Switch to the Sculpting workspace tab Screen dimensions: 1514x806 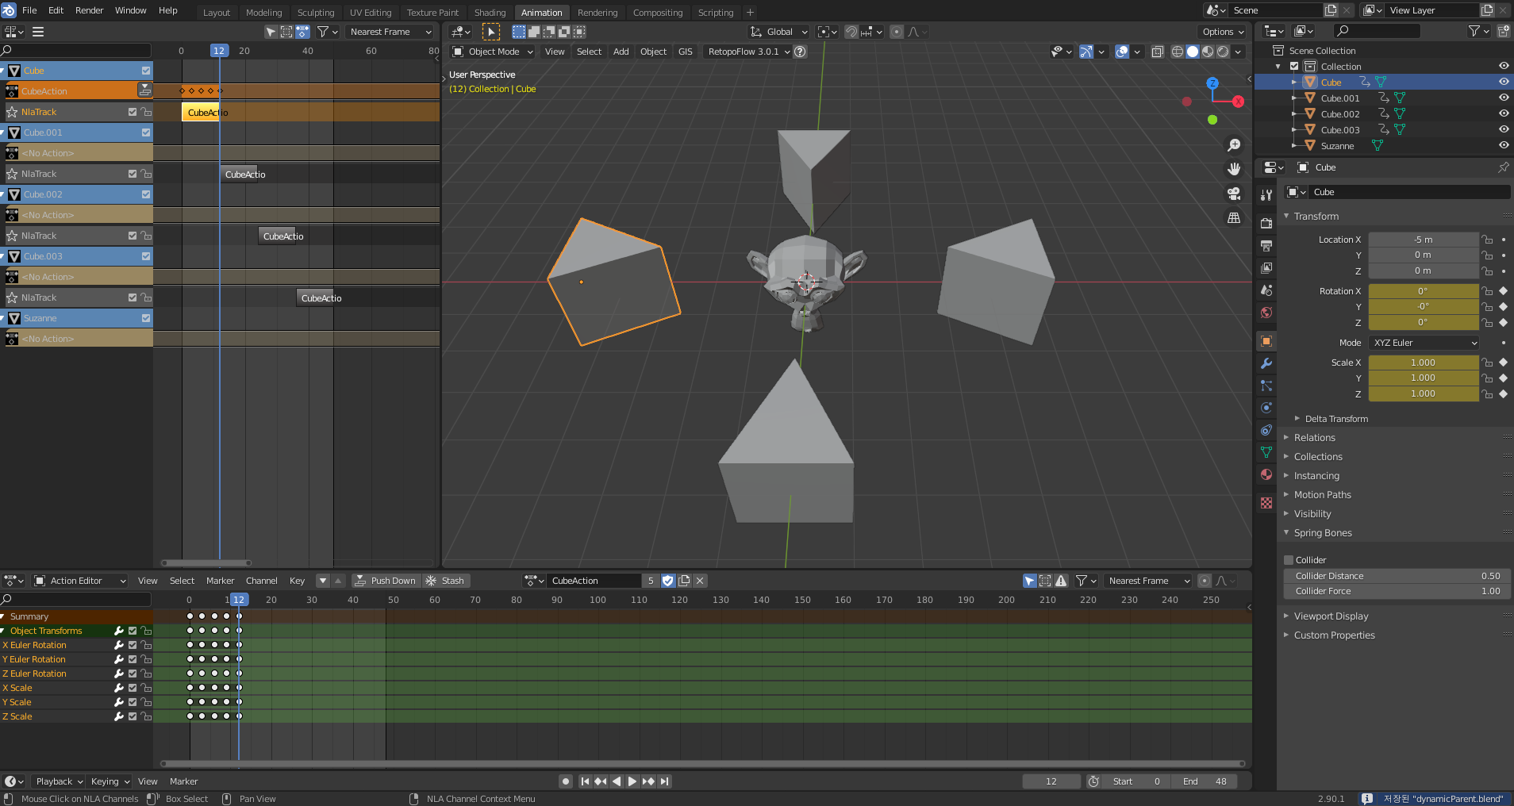coord(316,13)
